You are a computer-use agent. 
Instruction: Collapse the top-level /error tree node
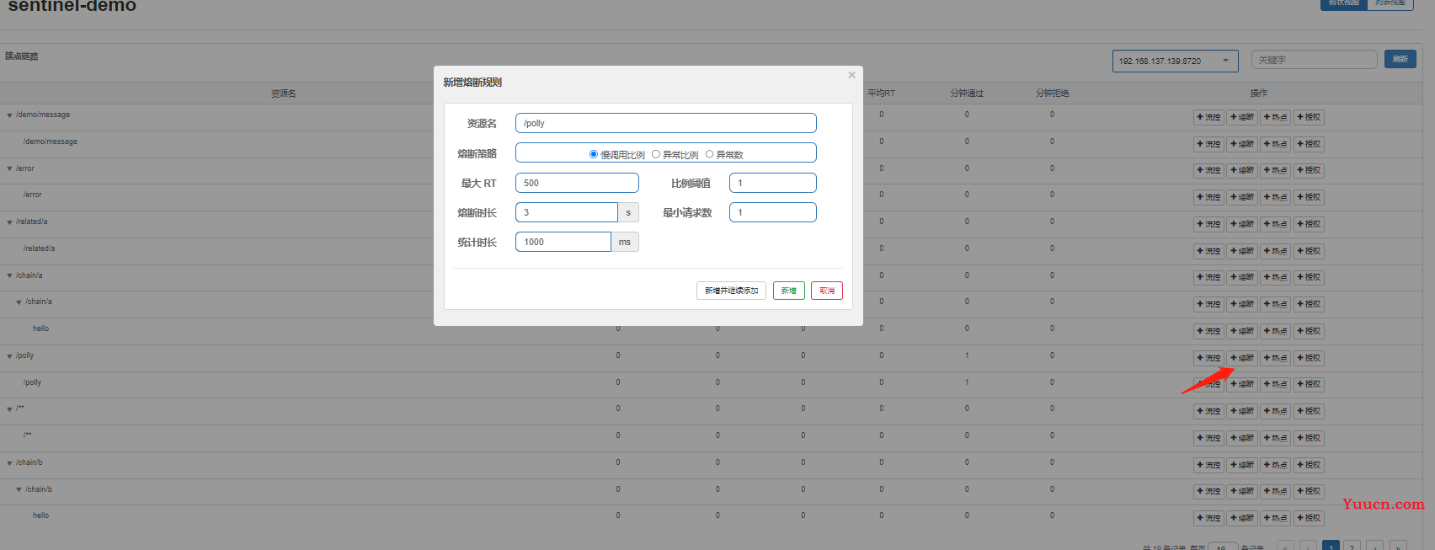click(x=10, y=169)
